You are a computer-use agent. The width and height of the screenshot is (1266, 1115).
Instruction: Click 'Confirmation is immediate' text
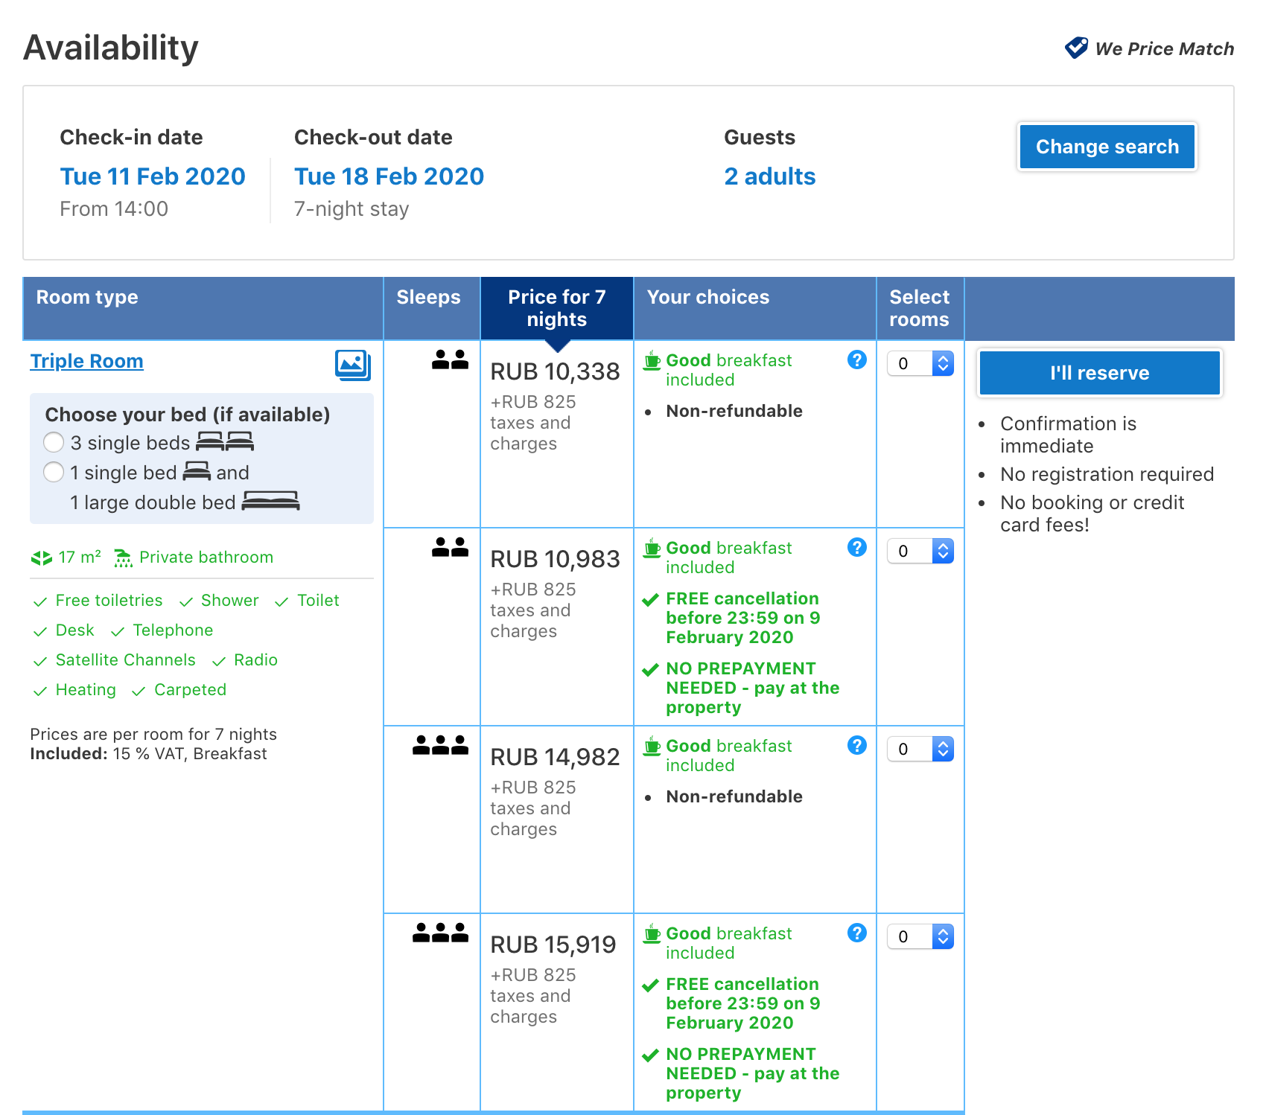1068,435
